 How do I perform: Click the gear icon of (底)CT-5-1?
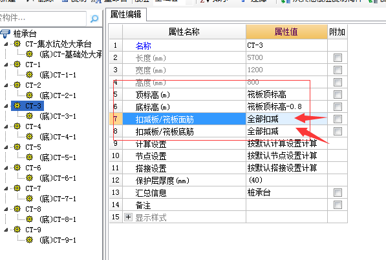29,157
